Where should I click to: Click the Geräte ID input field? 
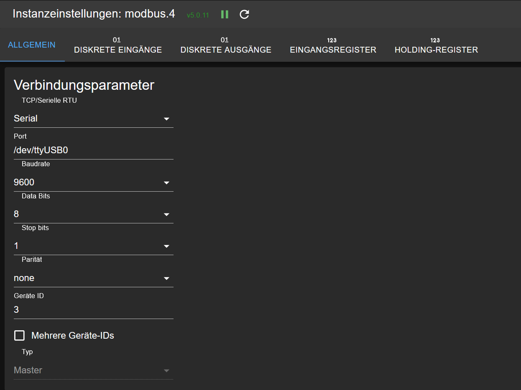pos(93,310)
